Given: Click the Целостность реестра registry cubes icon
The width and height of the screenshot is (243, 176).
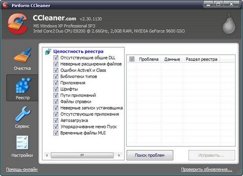Looking at the screenshot, I should tap(48, 52).
